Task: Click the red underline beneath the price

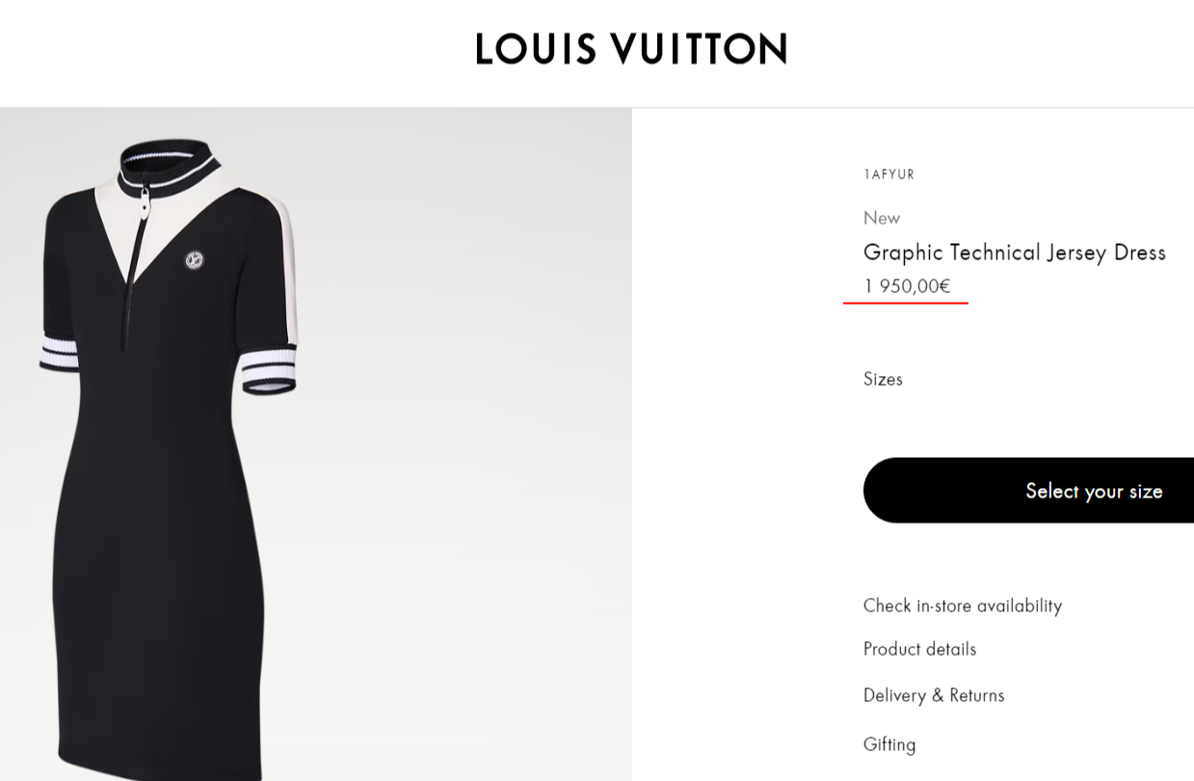Action: pos(905,303)
